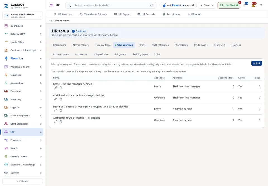Switch to Organisation sub-tab
The image size is (268, 186).
tap(60, 45)
